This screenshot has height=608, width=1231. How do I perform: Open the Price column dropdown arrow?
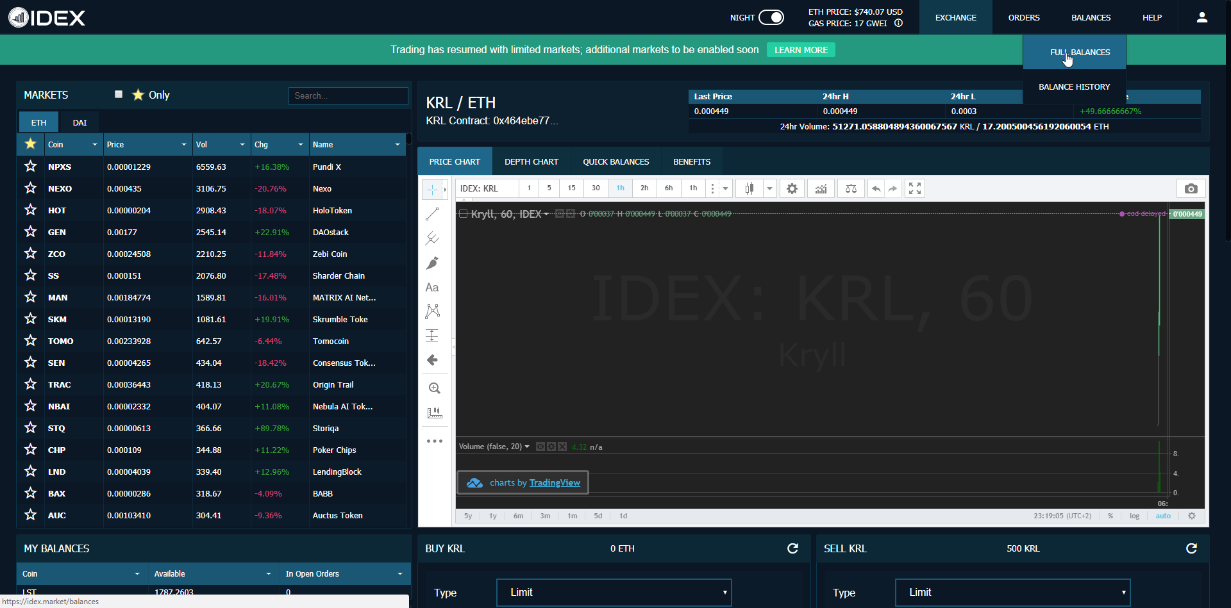pyautogui.click(x=184, y=145)
